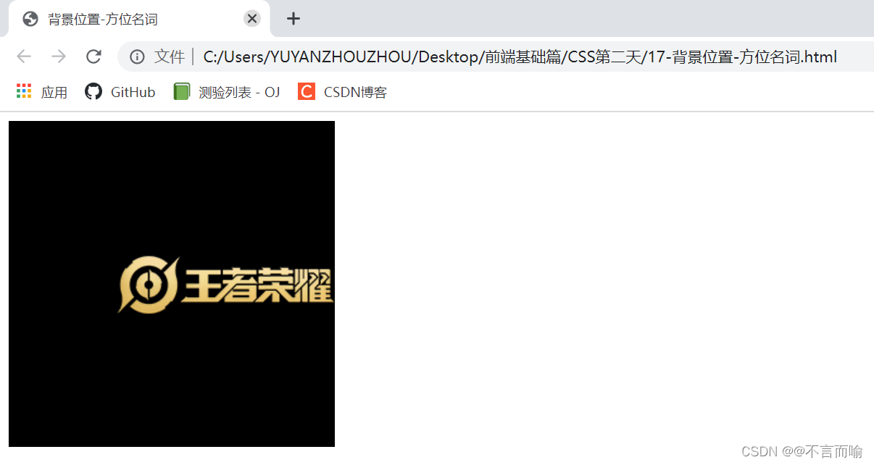The width and height of the screenshot is (874, 465).
Task: Open the 应用 apps grid shortcut
Action: click(x=41, y=92)
